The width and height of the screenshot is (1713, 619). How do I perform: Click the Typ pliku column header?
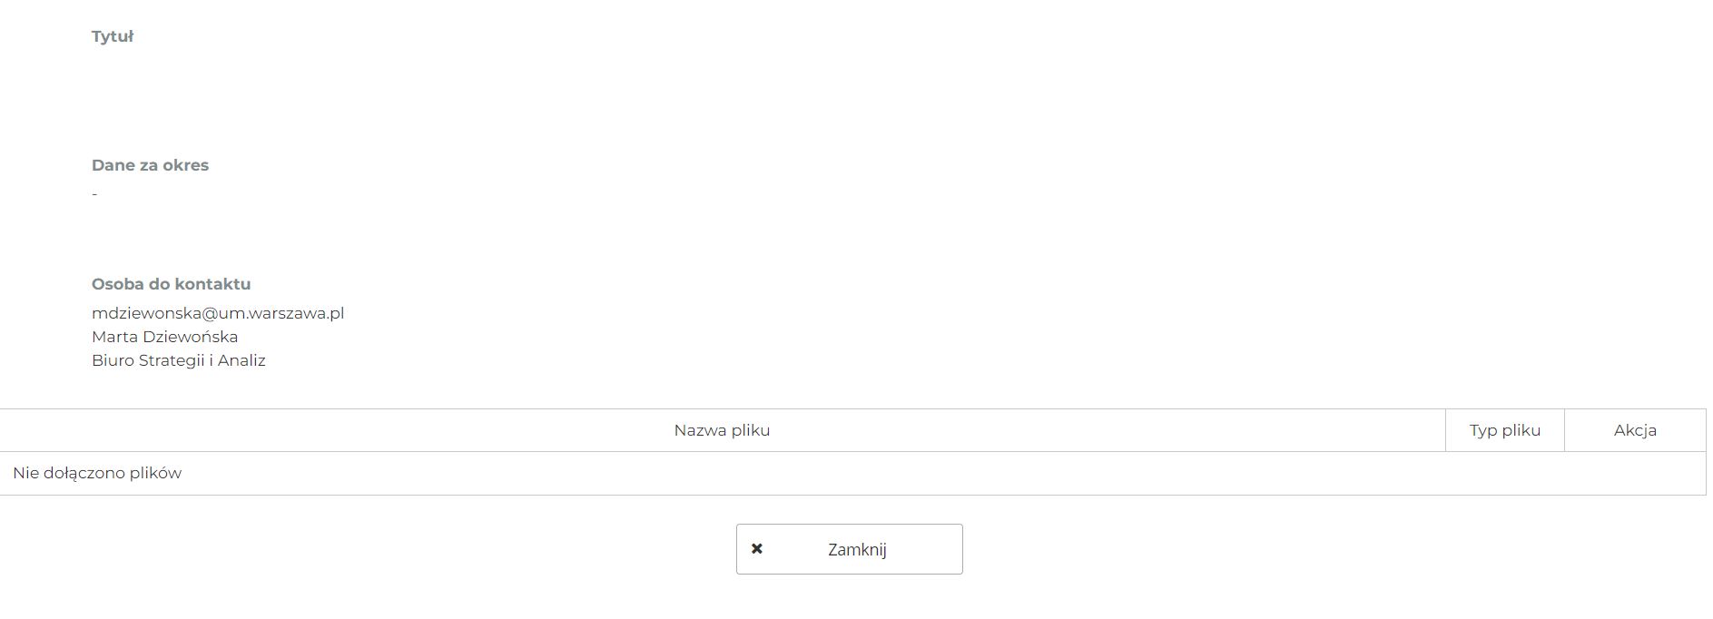click(1504, 430)
